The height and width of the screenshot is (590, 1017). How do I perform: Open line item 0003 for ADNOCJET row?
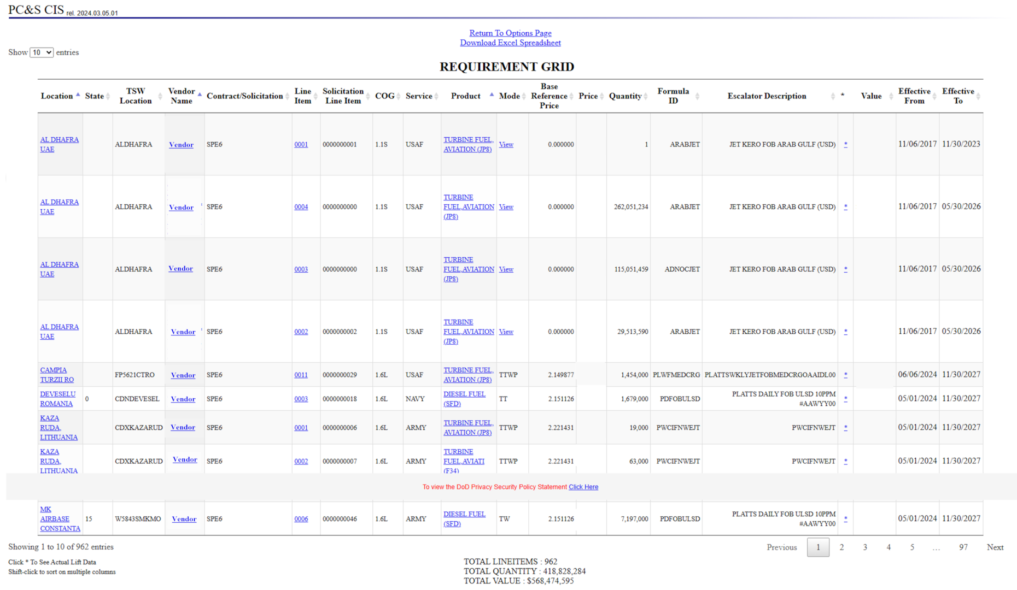click(301, 269)
